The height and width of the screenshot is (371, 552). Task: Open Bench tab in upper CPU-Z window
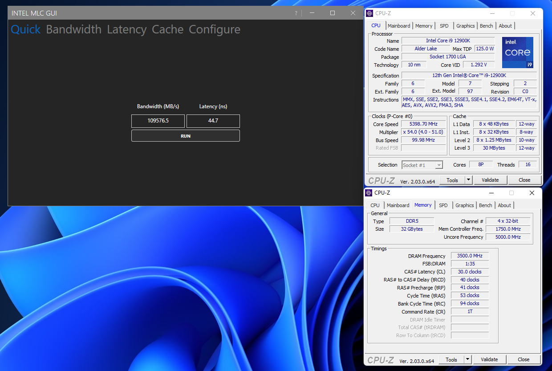pyautogui.click(x=487, y=26)
